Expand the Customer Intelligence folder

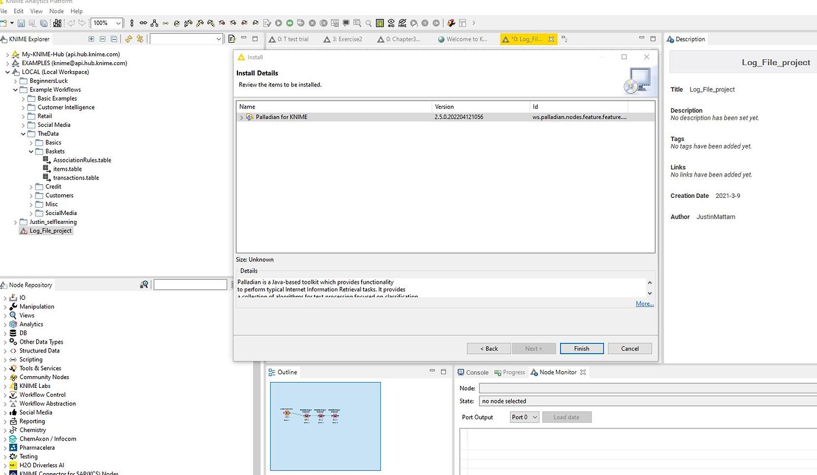(24, 107)
